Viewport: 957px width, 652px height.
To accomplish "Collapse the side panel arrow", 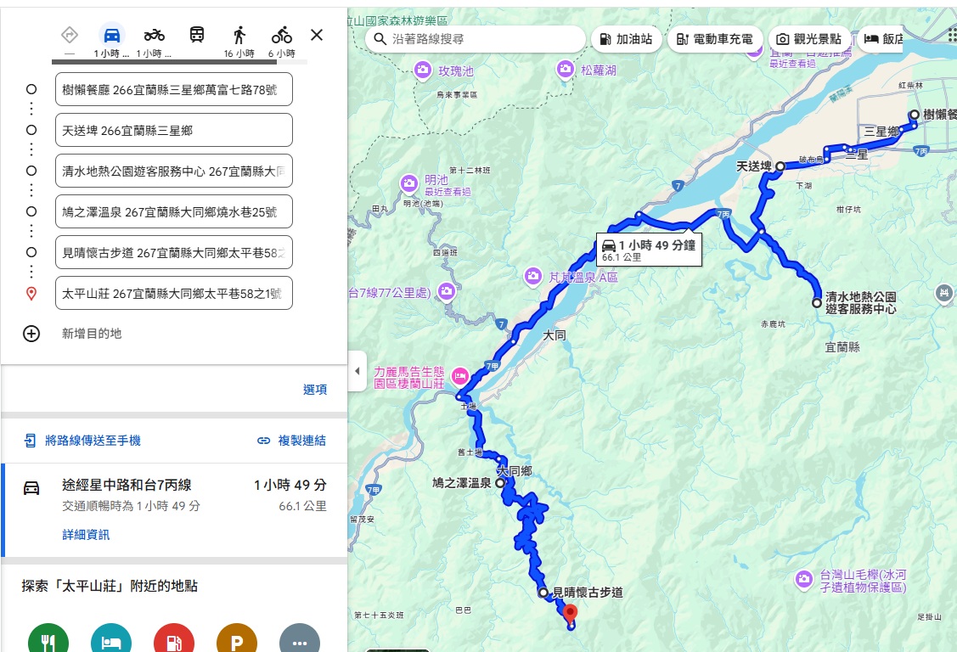I will coord(357,372).
